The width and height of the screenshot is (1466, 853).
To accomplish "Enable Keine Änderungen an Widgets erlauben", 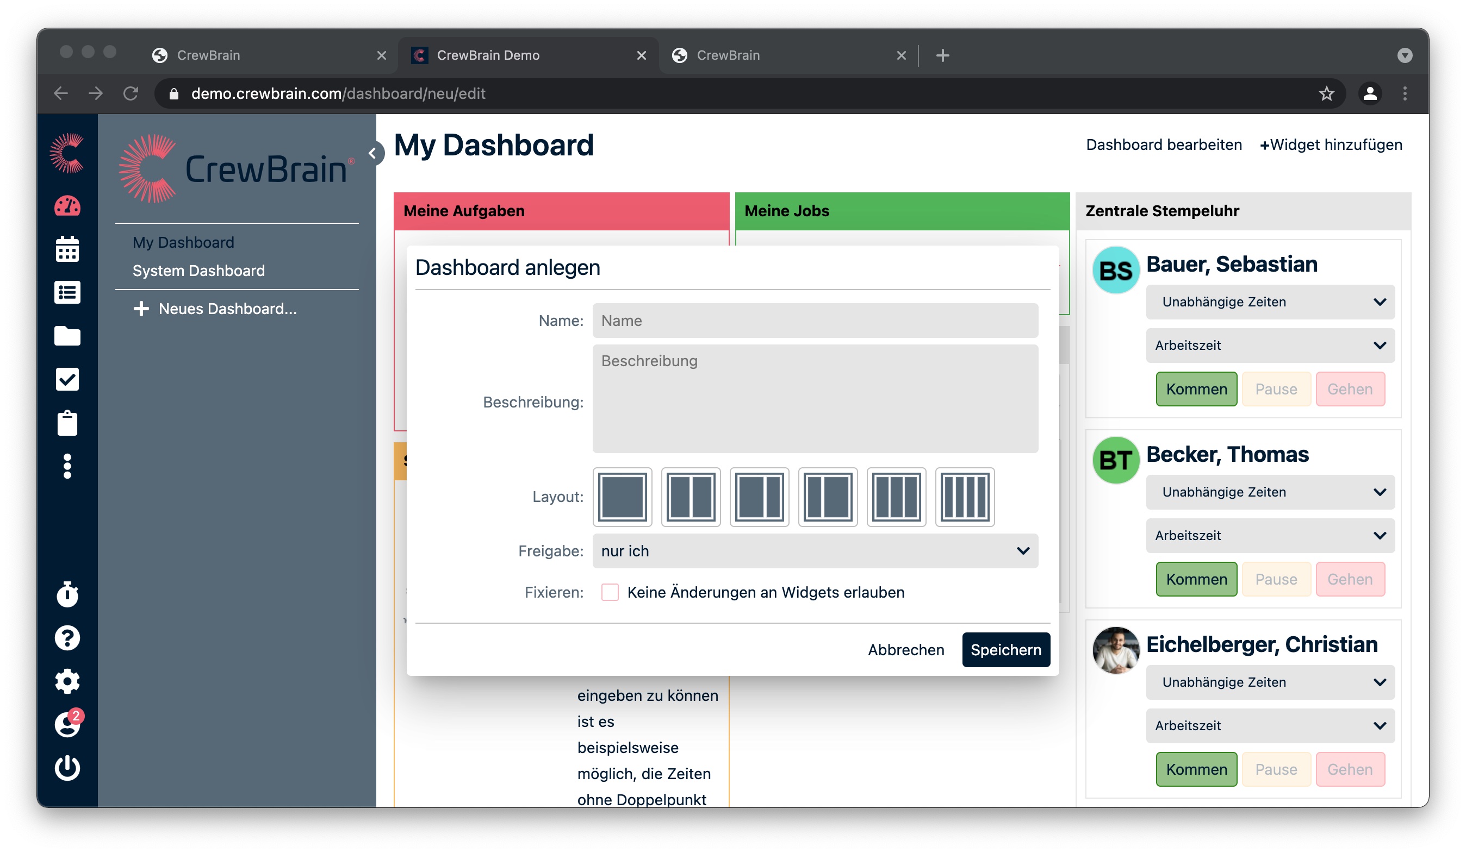I will coord(610,592).
